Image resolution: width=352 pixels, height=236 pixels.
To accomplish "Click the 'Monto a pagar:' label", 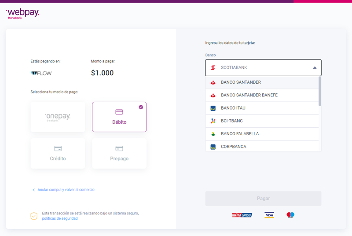I will [x=103, y=61].
